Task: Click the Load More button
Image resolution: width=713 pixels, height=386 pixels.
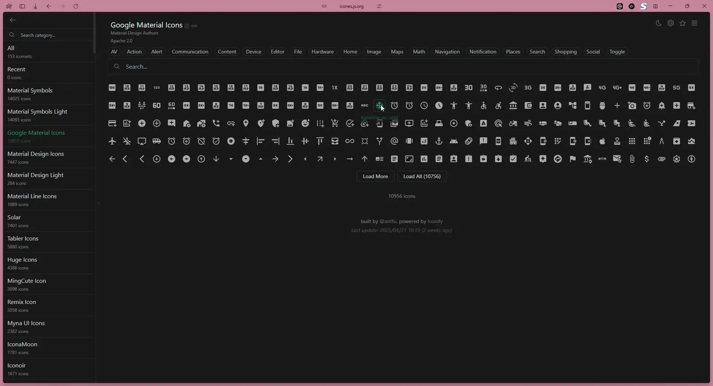Action: coord(375,176)
